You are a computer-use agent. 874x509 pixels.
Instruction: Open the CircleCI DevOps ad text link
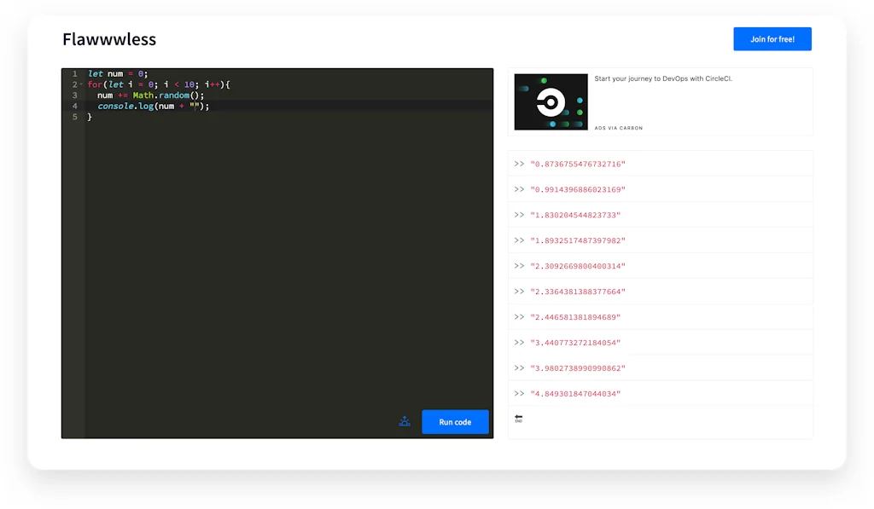[x=663, y=78]
